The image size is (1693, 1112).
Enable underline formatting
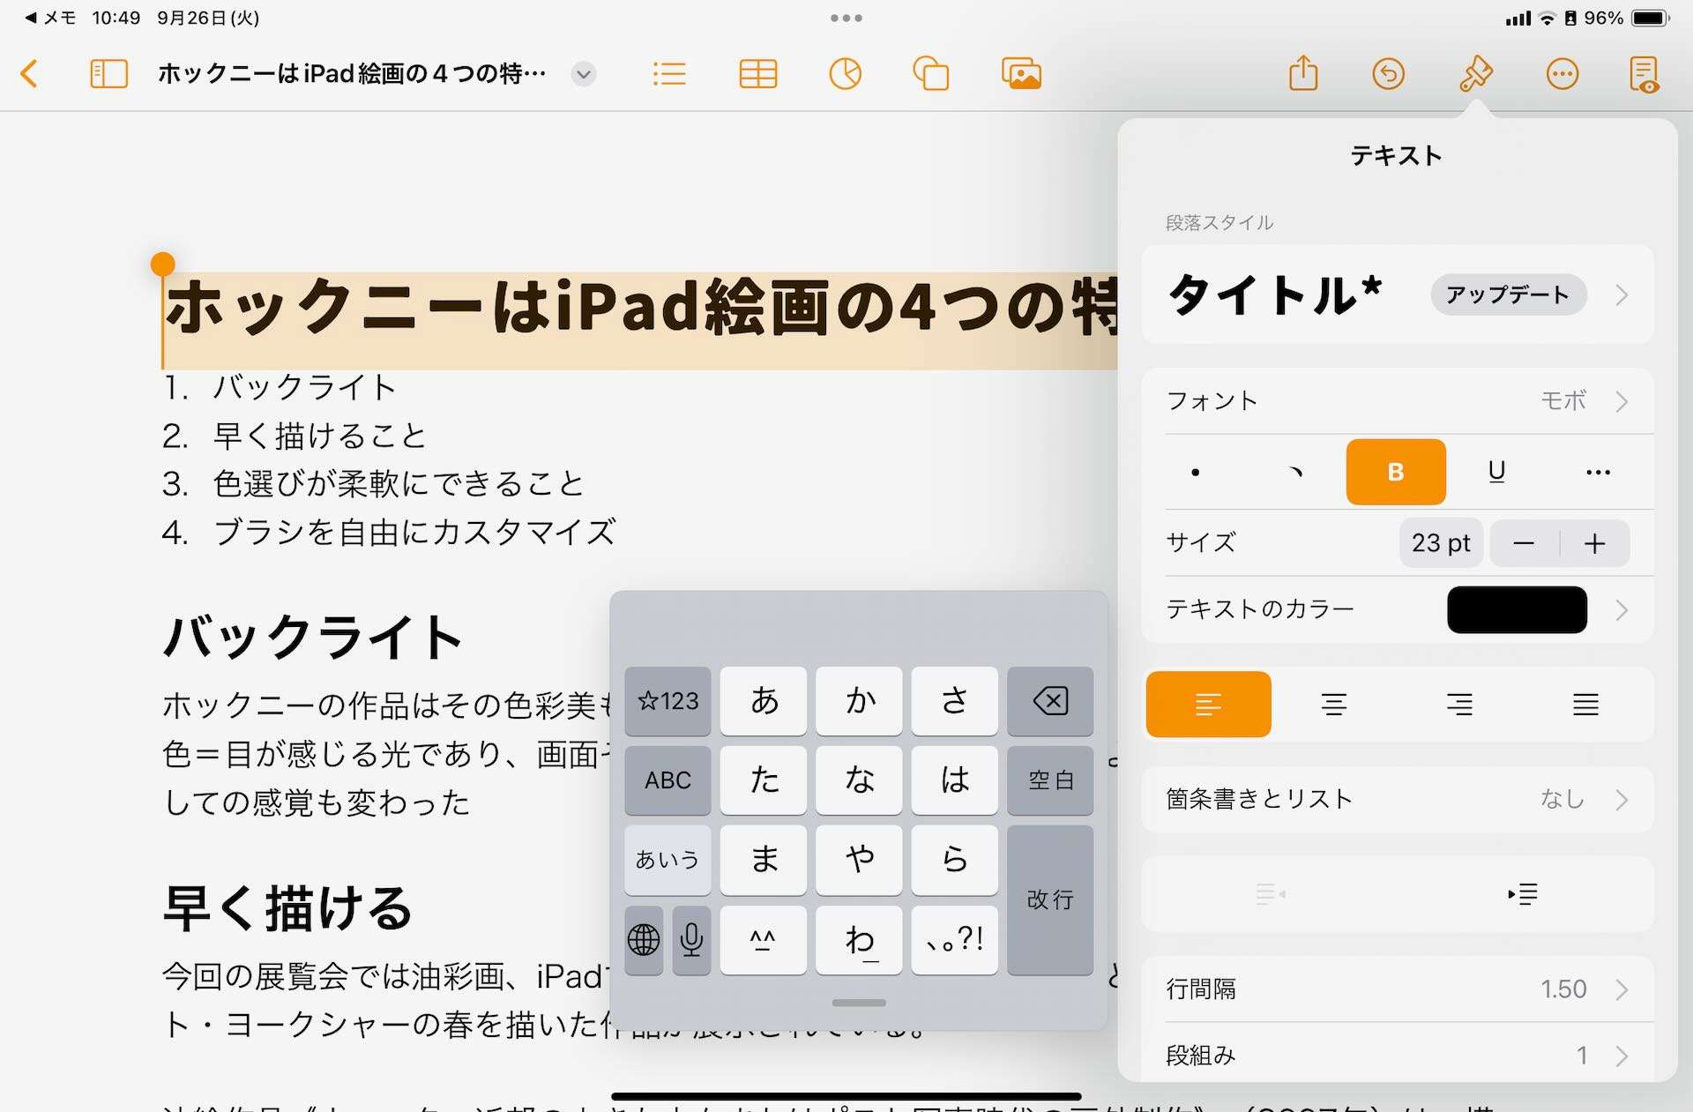[x=1496, y=472]
